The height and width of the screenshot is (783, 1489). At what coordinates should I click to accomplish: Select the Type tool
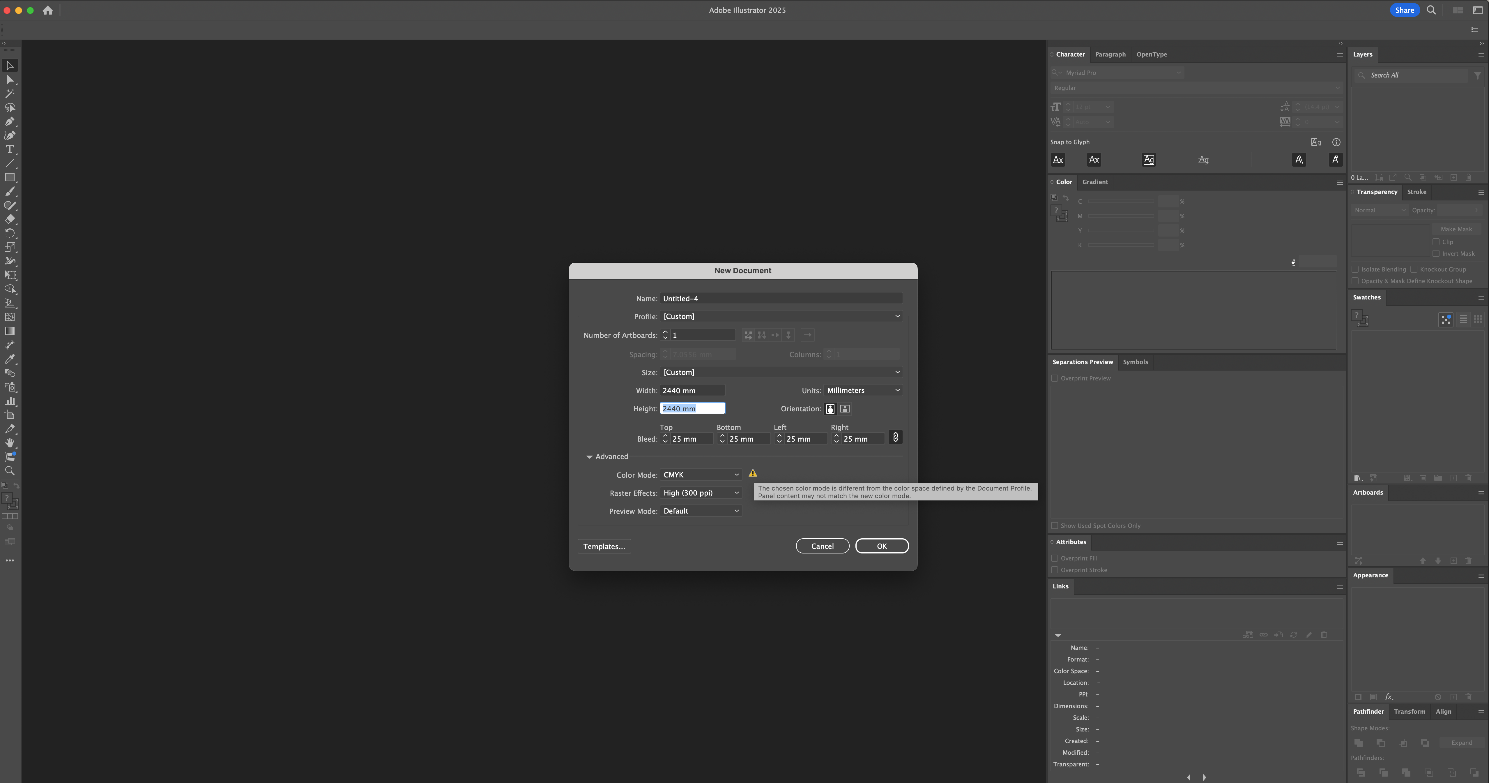9,149
